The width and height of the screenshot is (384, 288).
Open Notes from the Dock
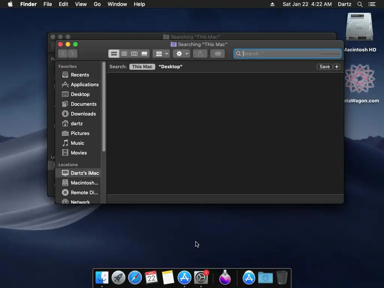click(168, 277)
